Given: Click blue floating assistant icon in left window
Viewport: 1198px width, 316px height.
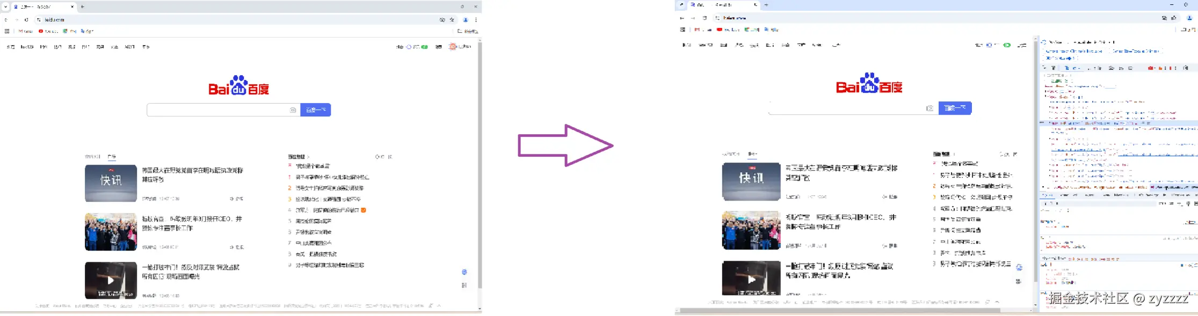Looking at the screenshot, I should pos(464,272).
